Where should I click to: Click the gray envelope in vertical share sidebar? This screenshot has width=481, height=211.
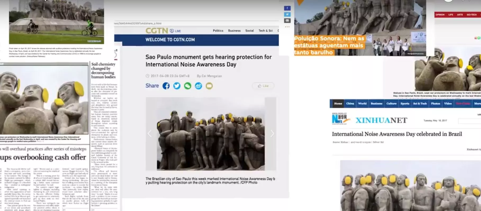[x=287, y=20]
